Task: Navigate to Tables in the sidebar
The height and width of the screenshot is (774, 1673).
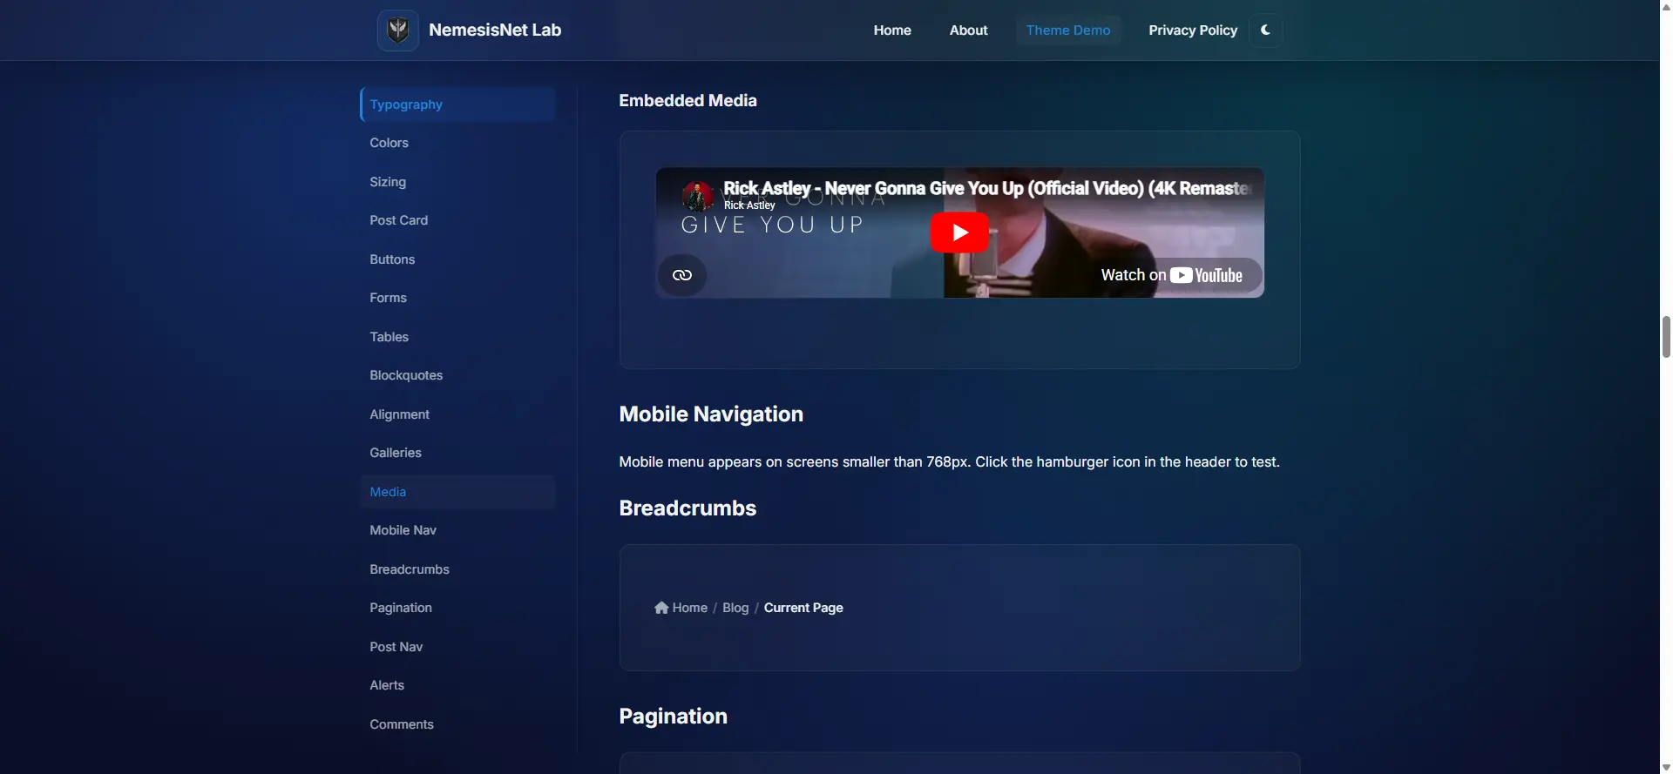Action: [x=457, y=337]
